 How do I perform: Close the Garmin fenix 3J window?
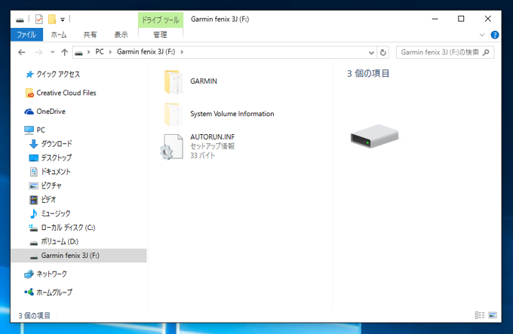click(488, 19)
